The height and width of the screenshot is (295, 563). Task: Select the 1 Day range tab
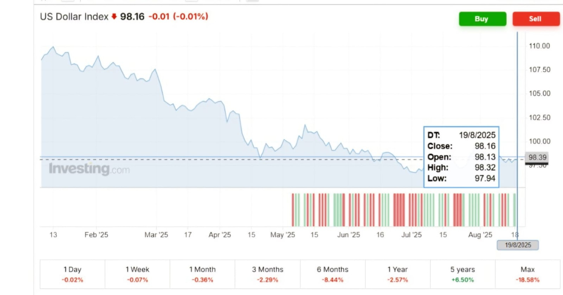click(x=72, y=274)
